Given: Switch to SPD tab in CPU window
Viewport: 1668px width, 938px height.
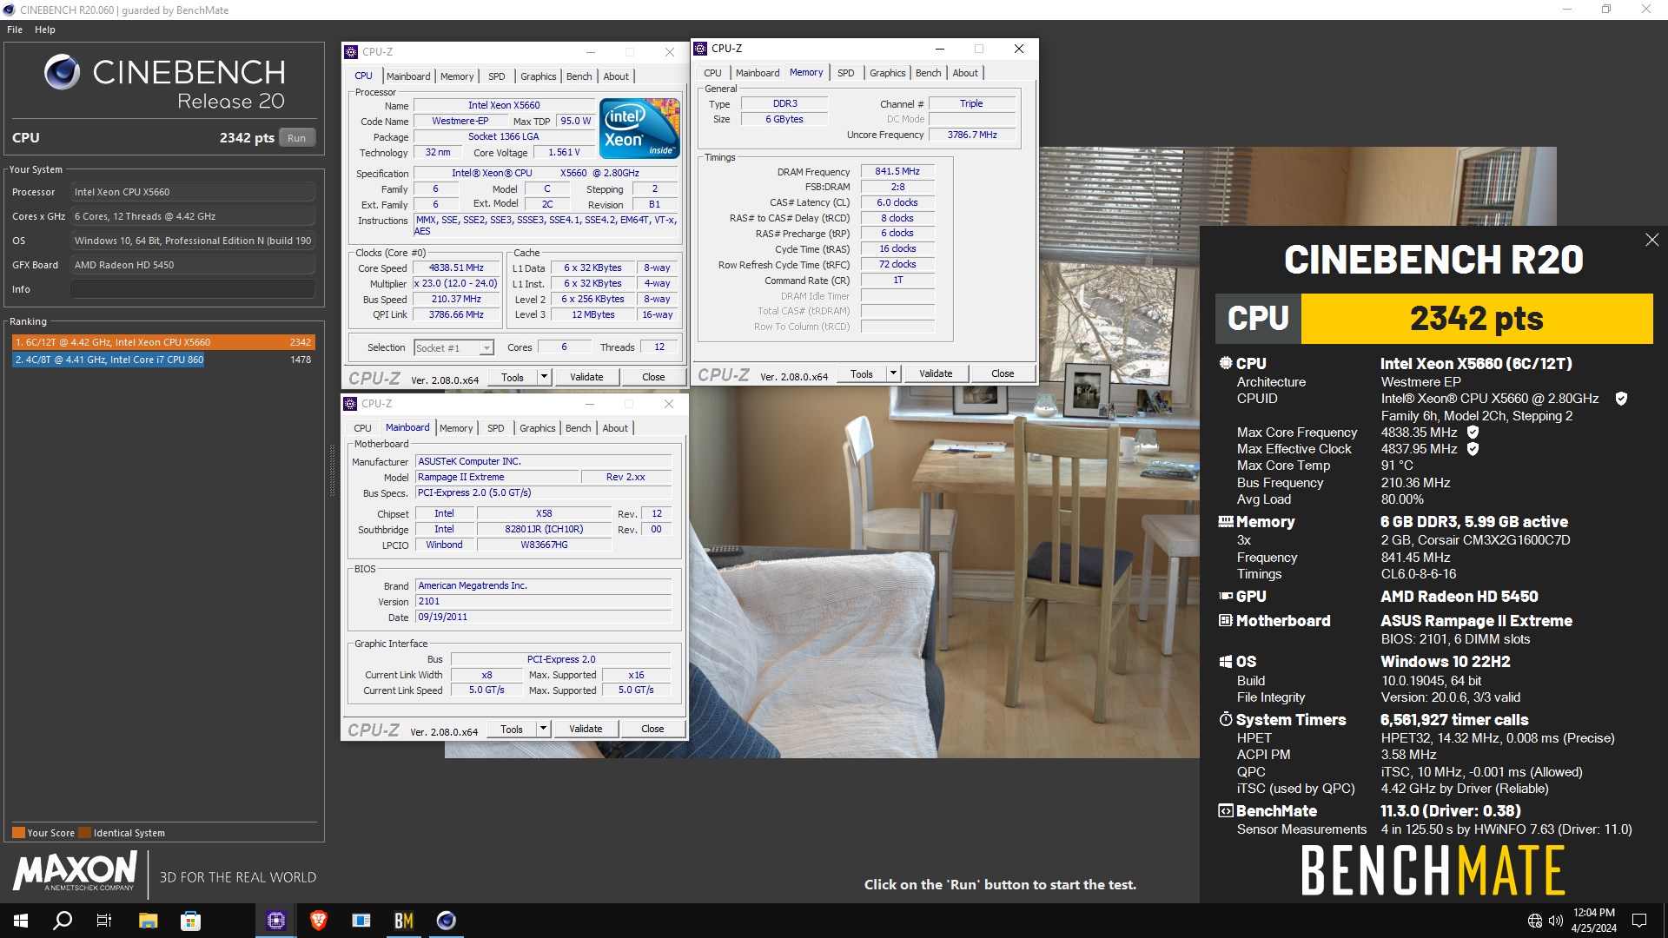Looking at the screenshot, I should coord(497,76).
